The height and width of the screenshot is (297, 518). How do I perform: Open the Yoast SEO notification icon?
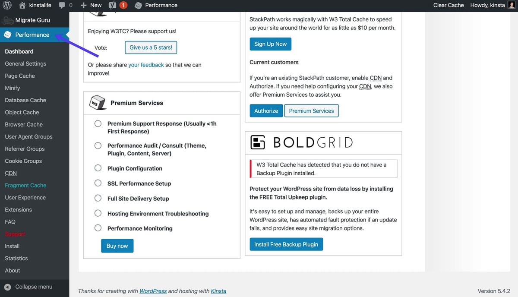click(113, 5)
